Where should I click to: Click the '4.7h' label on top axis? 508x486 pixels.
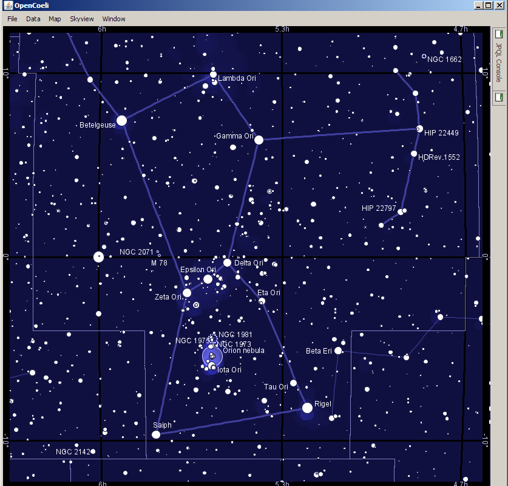[x=461, y=29]
